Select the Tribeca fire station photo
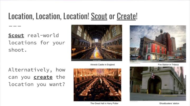This screenshot has height=106, width=190. coord(158,44)
